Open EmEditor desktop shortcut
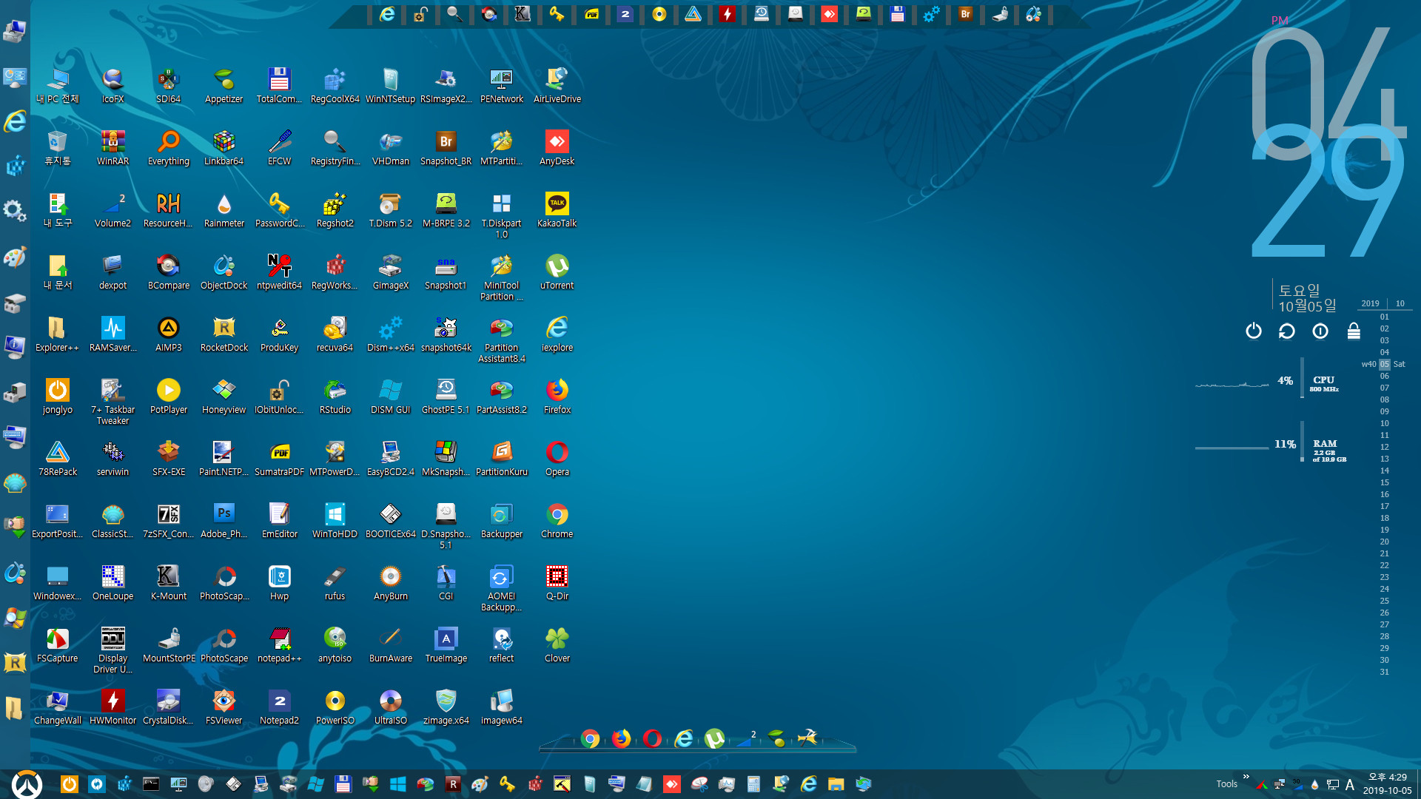The image size is (1421, 799). [x=279, y=520]
